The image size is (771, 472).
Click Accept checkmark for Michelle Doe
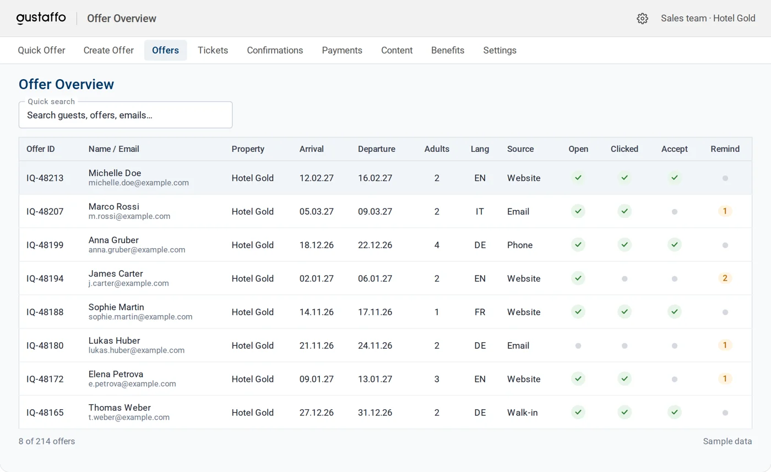point(675,178)
